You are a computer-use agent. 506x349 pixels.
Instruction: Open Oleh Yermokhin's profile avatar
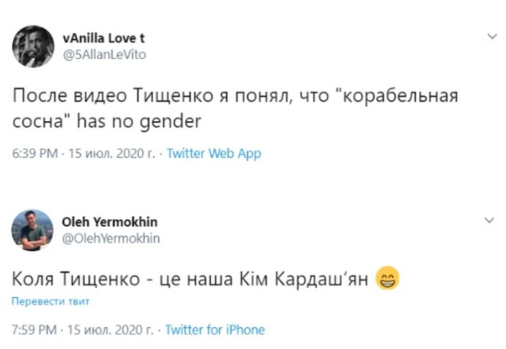(x=33, y=230)
